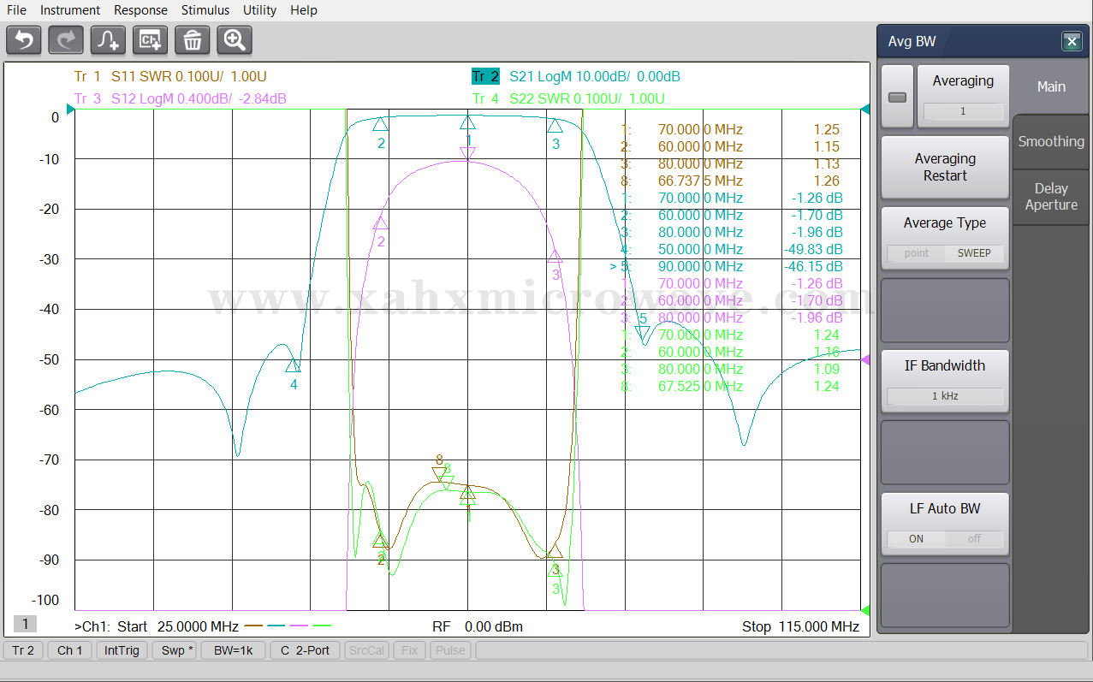Image resolution: width=1093 pixels, height=682 pixels.
Task: Select the Tr 1 S11 SWR trace label
Action: [170, 76]
